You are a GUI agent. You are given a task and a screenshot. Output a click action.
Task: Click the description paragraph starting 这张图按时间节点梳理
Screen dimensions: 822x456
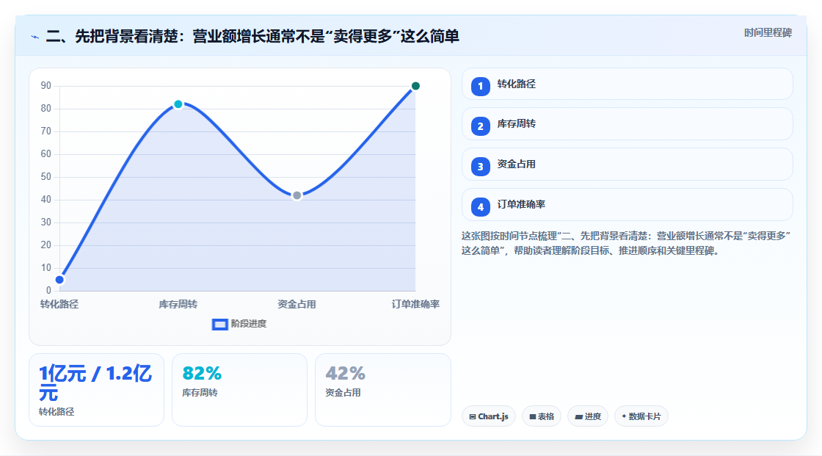[626, 244]
